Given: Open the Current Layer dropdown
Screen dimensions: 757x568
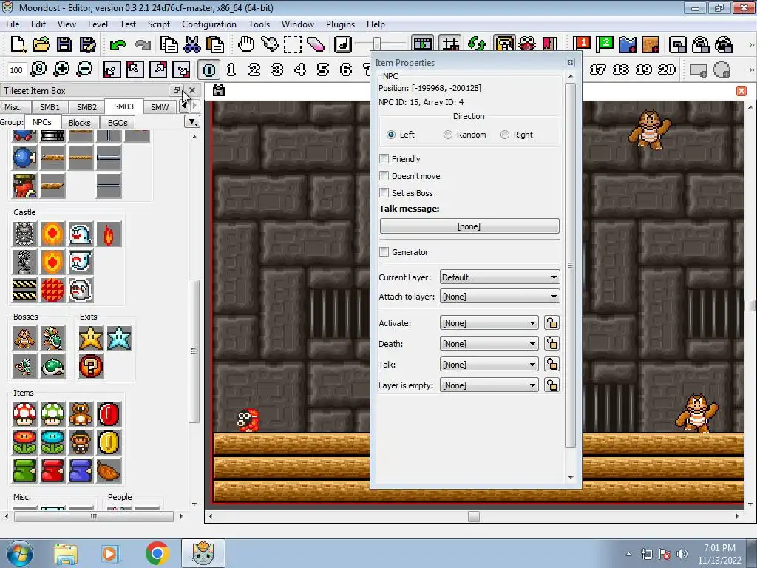Looking at the screenshot, I should pyautogui.click(x=500, y=277).
